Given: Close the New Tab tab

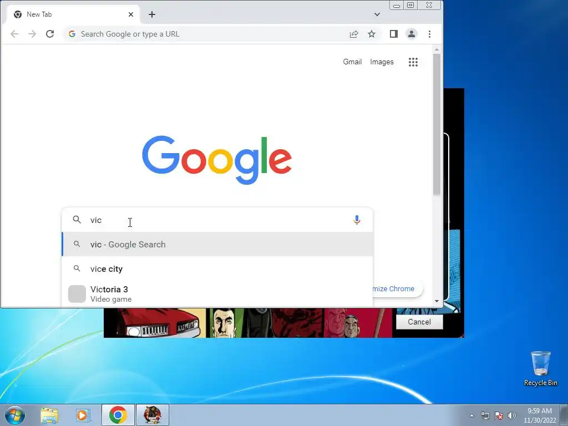Looking at the screenshot, I should tap(131, 14).
